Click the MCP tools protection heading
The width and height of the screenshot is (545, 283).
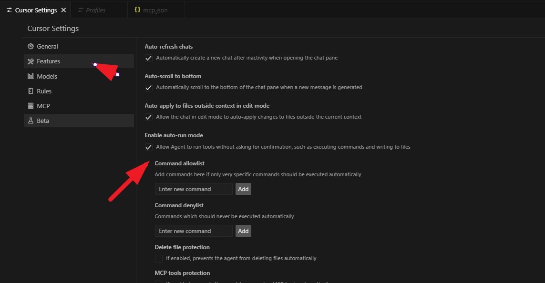pos(182,273)
